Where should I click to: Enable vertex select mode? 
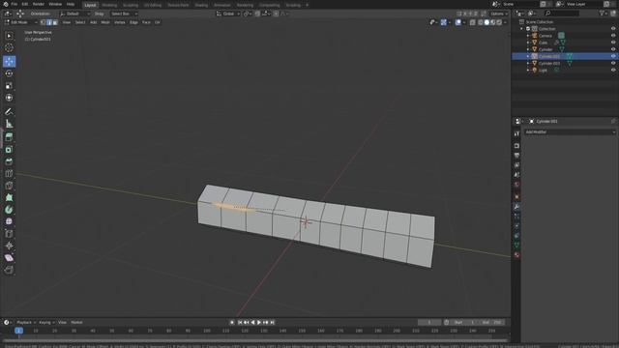43,22
